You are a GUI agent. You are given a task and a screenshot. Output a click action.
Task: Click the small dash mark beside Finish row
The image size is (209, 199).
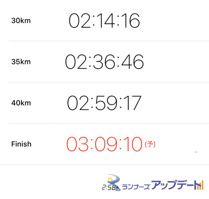pyautogui.click(x=196, y=152)
